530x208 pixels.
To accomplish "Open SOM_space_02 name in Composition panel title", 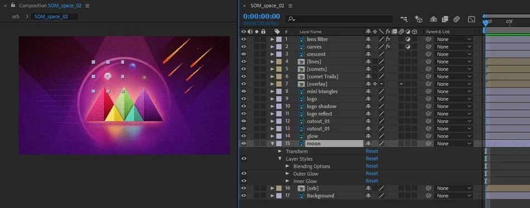I will tap(65, 6).
